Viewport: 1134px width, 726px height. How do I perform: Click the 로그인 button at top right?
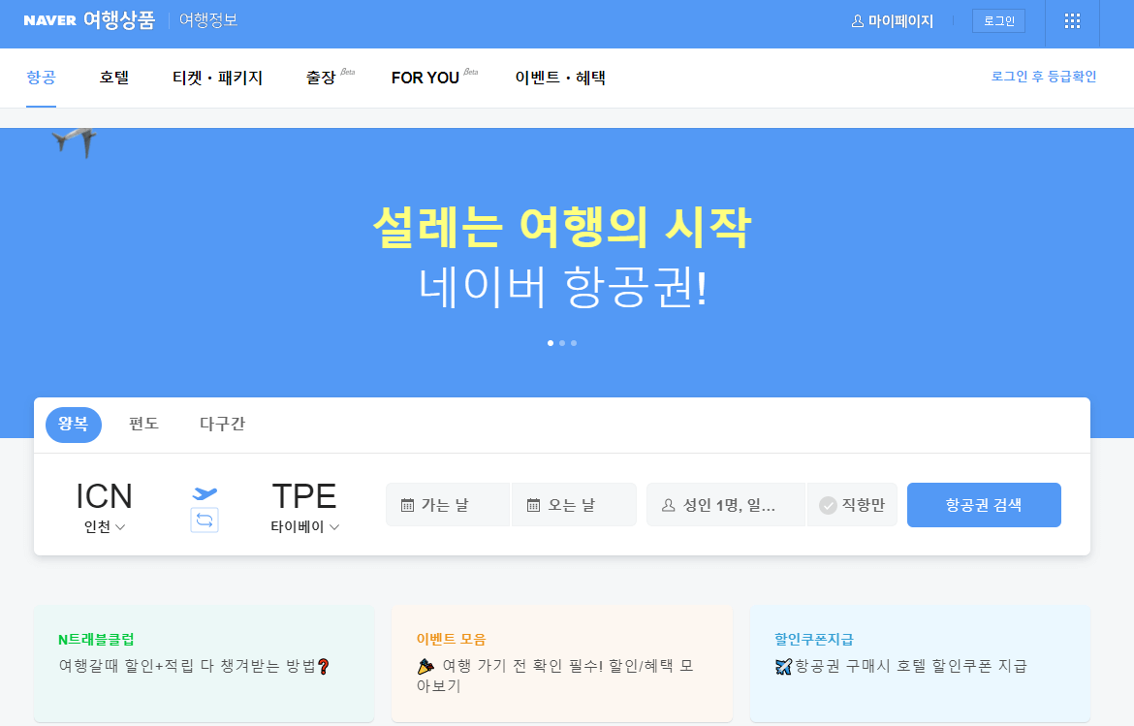pos(998,20)
